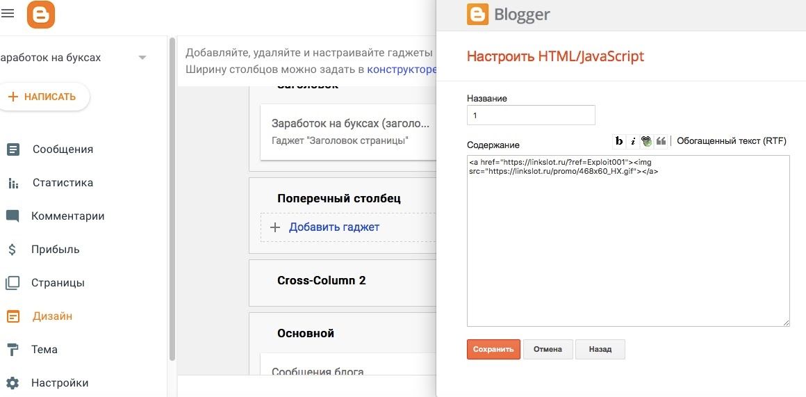The height and width of the screenshot is (397, 806).
Task: Click the blockquote toolbar icon
Action: (x=661, y=141)
